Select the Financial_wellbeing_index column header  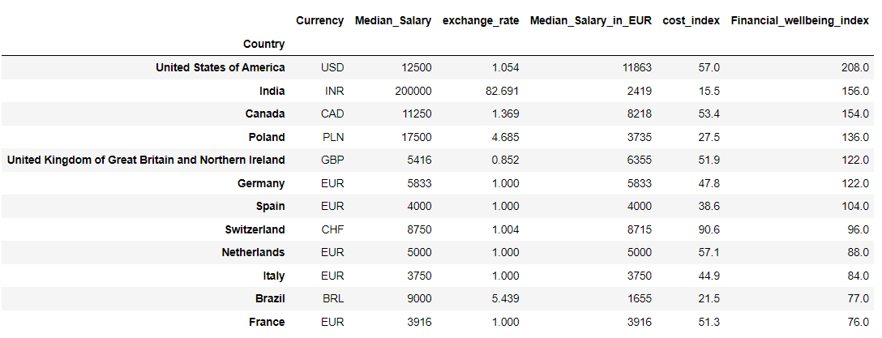click(x=800, y=21)
